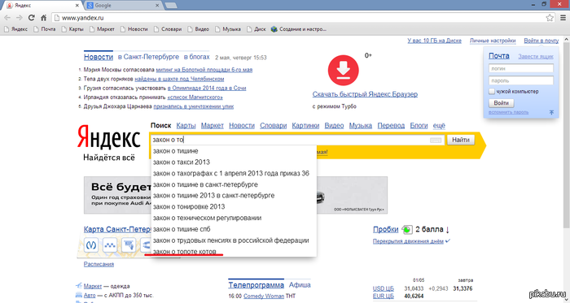The height and width of the screenshot is (303, 570).
Task: Close the Google browser tab
Action: (157, 6)
